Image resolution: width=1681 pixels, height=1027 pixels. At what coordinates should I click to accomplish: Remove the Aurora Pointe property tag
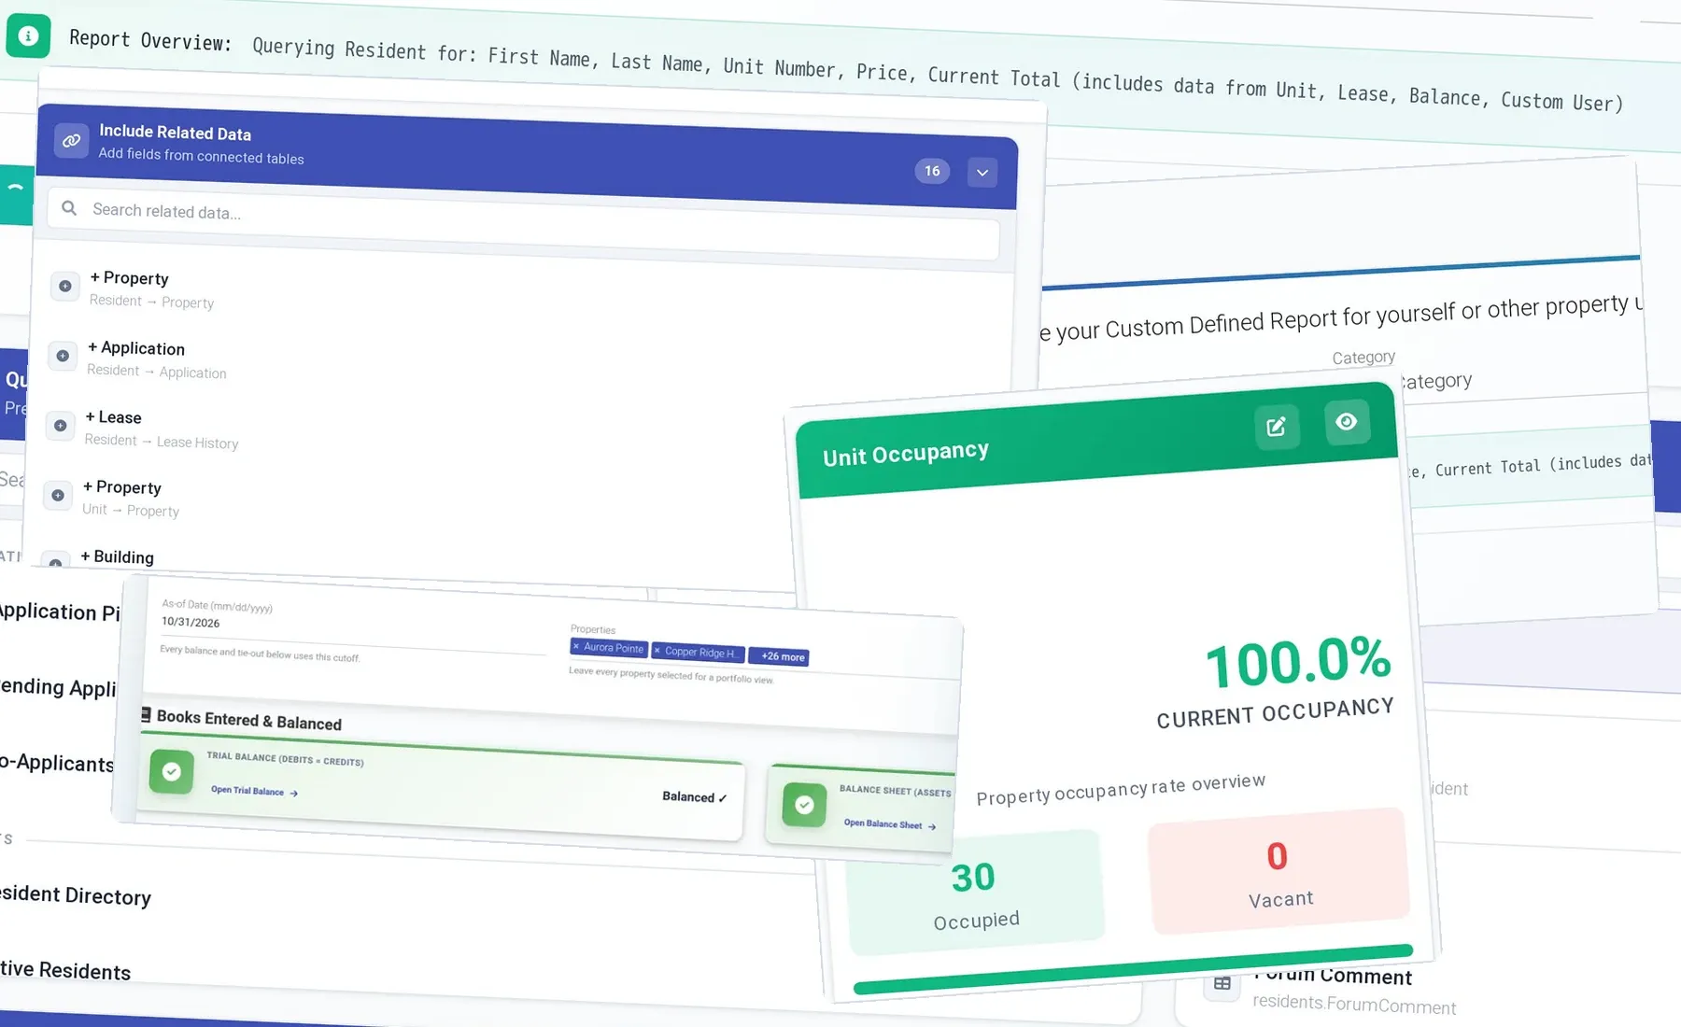(576, 646)
